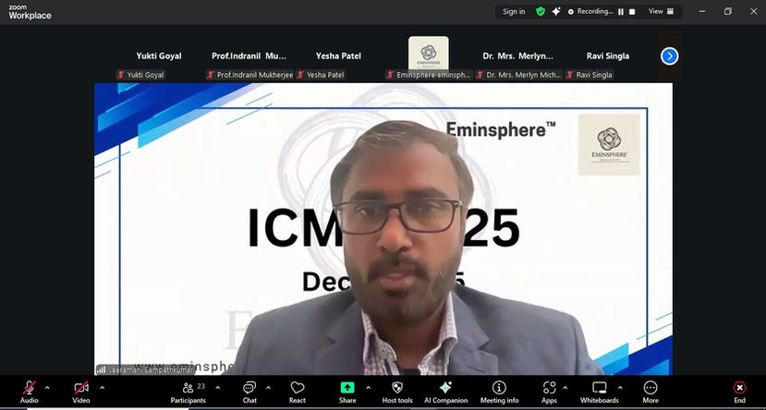Click muted mic icon beside Eminsphere label

[390, 75]
